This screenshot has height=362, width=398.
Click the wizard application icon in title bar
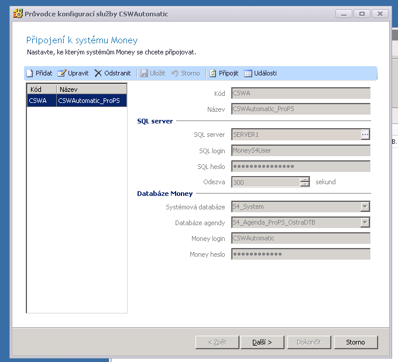(18, 13)
